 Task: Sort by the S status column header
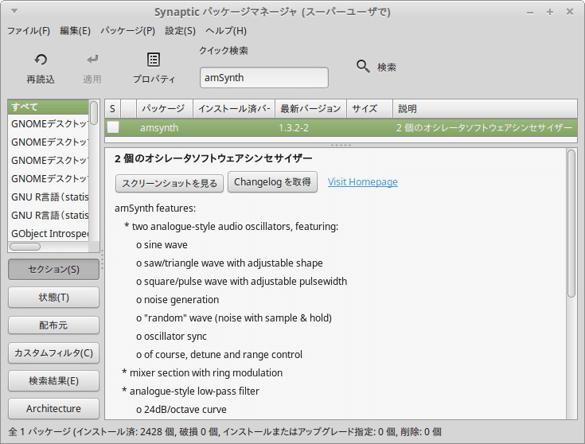pos(113,109)
